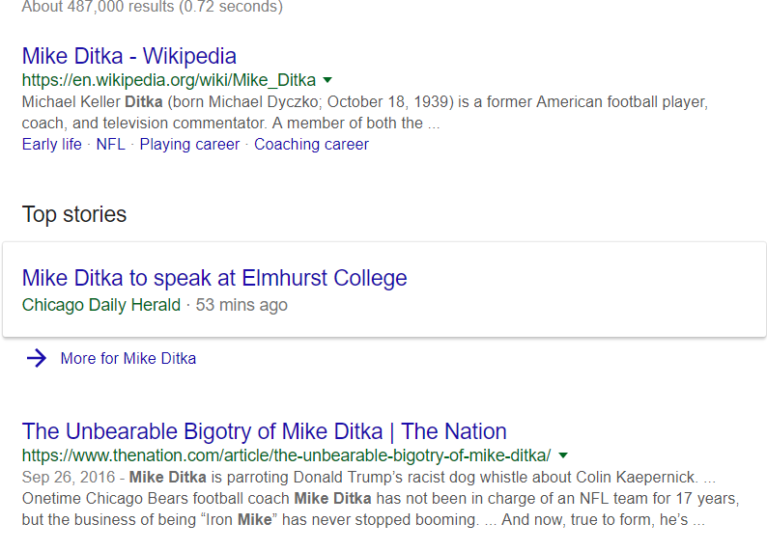This screenshot has height=551, width=767.
Task: Click the Sep 26, 2016 date in snippet
Action: [x=69, y=478]
